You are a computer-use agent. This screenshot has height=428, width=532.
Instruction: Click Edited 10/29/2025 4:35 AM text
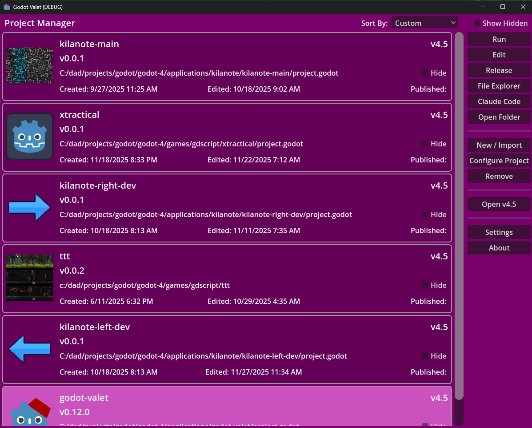click(x=254, y=301)
